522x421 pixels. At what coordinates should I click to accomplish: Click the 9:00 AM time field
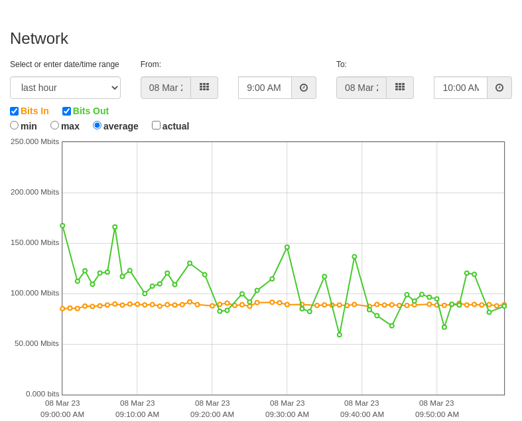[x=265, y=88]
